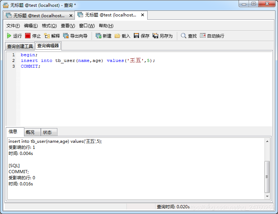Screen dimensions: 278x214
Task: Click the '[SQL]' message line
Action: [x=14, y=166]
